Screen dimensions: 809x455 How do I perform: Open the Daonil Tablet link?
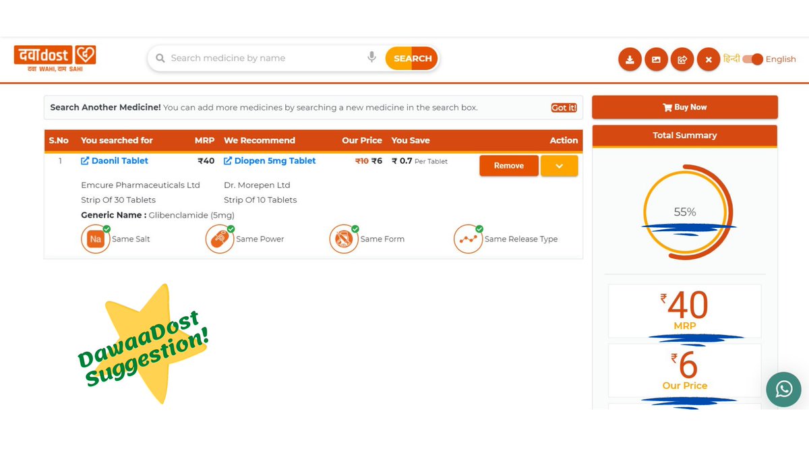point(120,160)
